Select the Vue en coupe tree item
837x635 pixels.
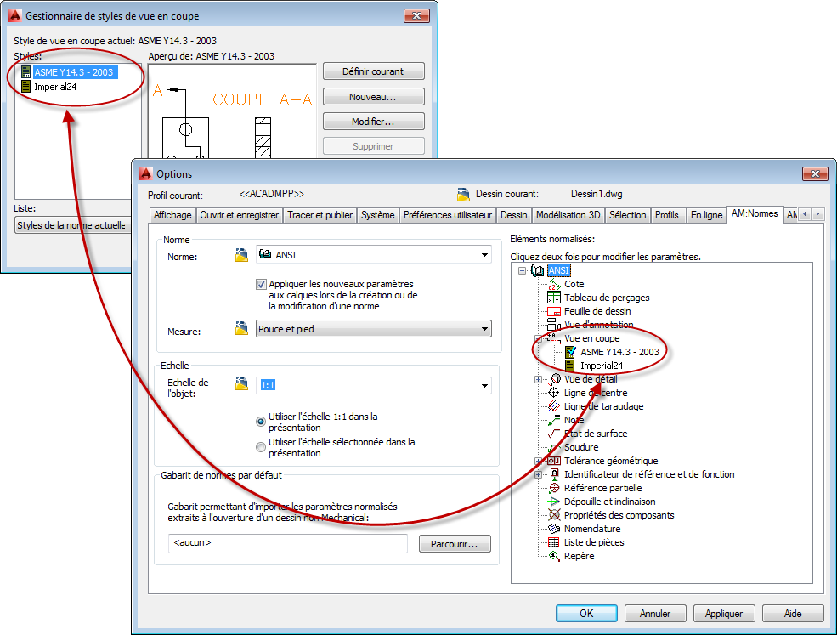pyautogui.click(x=592, y=338)
